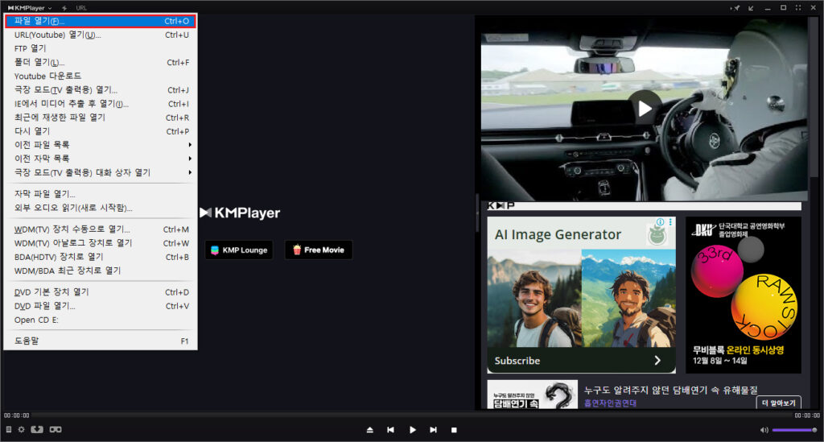Open the playlist icon in bottom-left corner
This screenshot has width=824, height=442.
(x=8, y=430)
